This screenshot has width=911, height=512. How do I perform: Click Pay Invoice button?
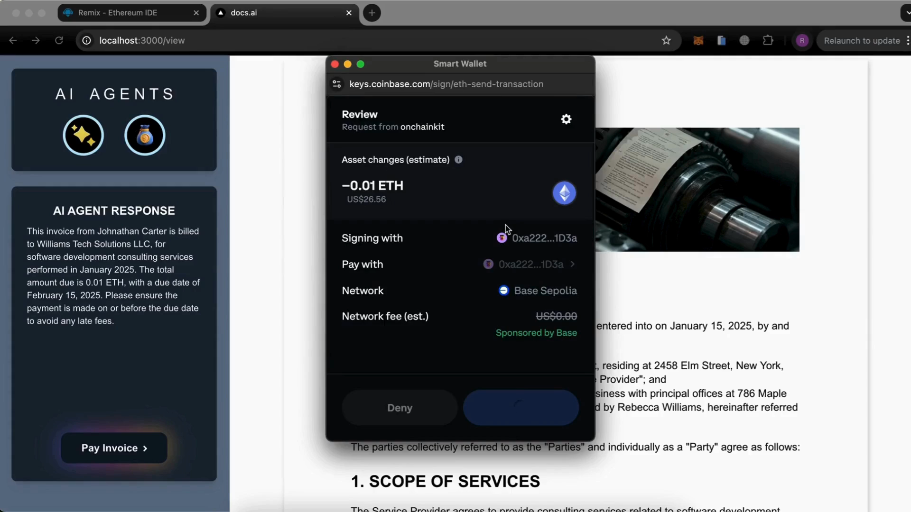[x=114, y=448]
